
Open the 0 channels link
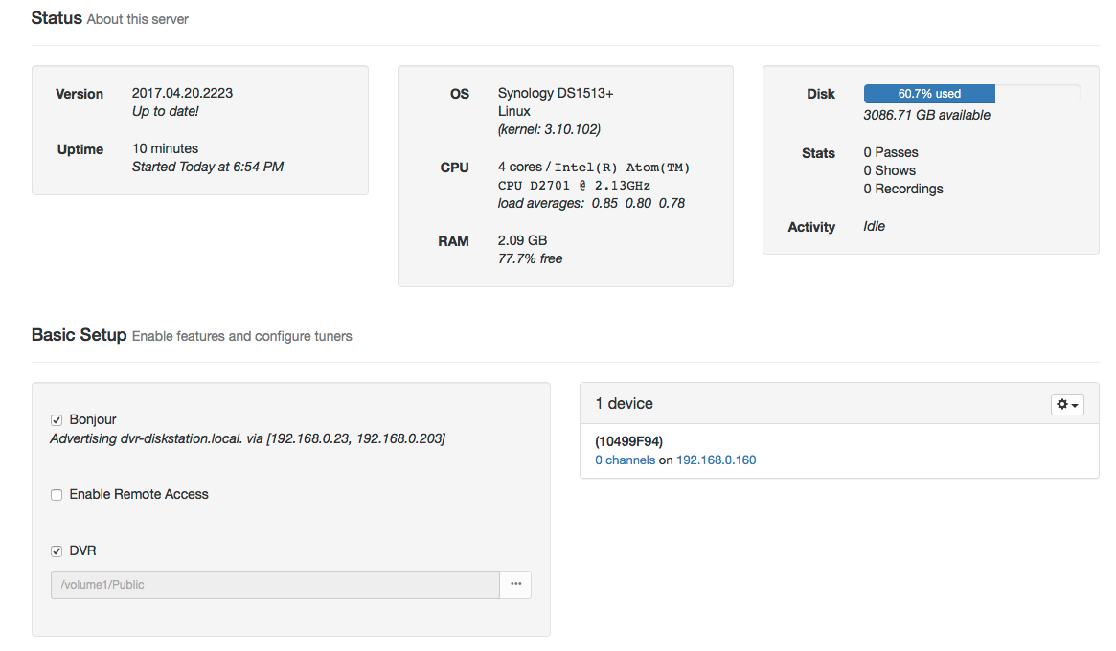click(625, 460)
